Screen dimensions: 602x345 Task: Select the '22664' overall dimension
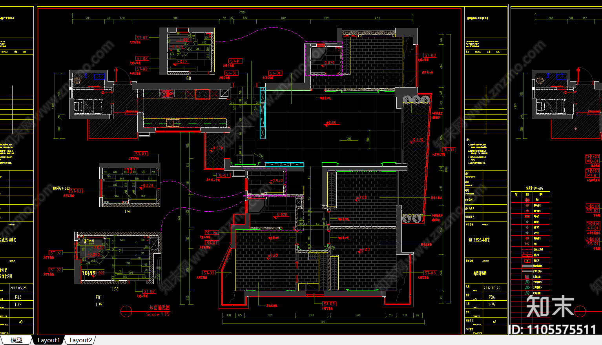(243, 12)
